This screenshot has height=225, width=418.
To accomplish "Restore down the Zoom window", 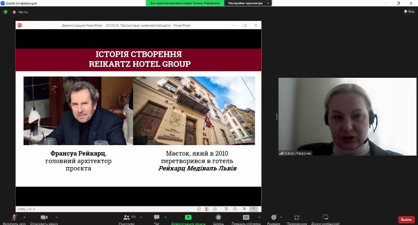I will tap(398, 3).
